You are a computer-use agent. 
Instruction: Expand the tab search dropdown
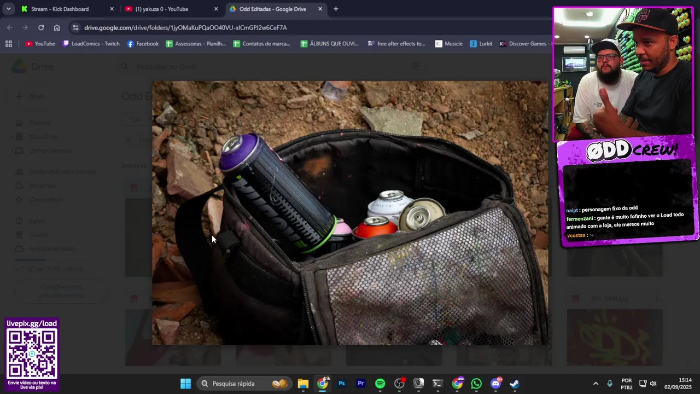(x=8, y=9)
